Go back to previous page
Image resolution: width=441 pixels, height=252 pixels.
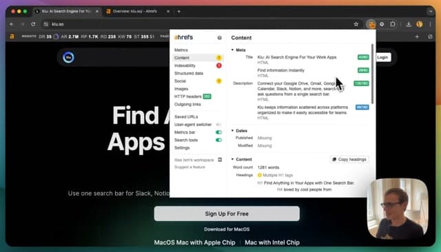pos(12,24)
